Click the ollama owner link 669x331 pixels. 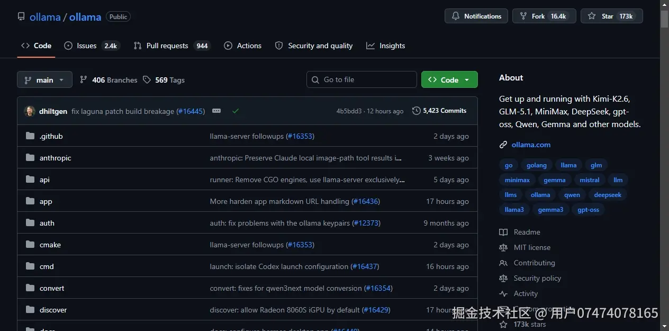45,17
